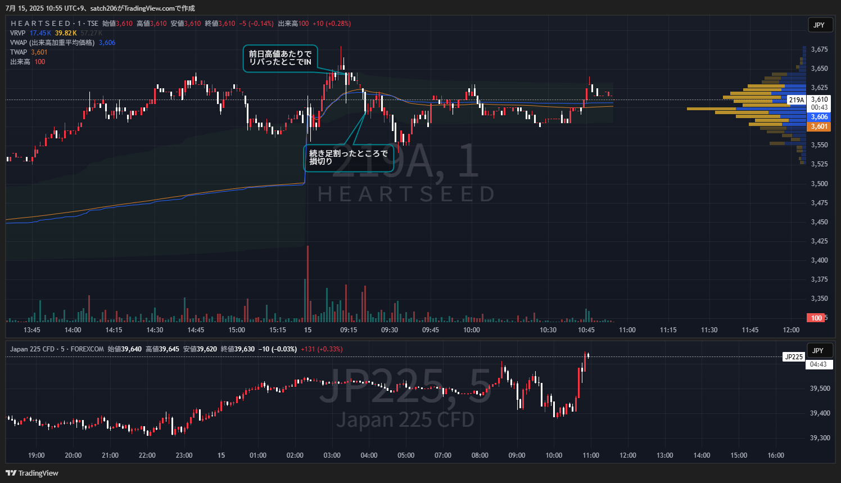Click the 39,300 price axis label
Image resolution: width=841 pixels, height=483 pixels.
(820, 438)
